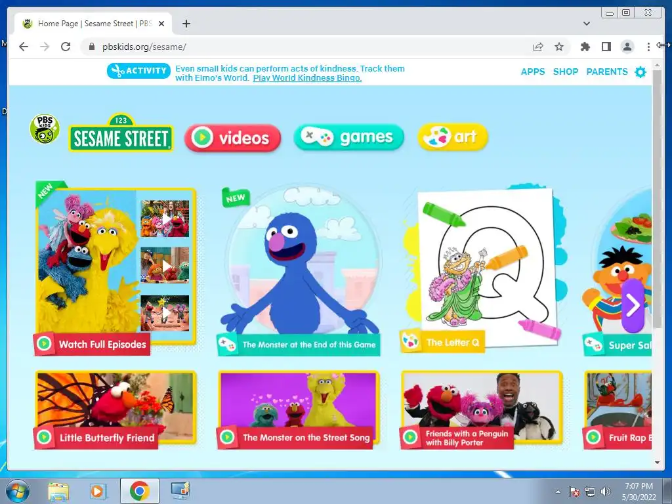
Task: Click the top episode preview thumbnail
Action: 165,219
